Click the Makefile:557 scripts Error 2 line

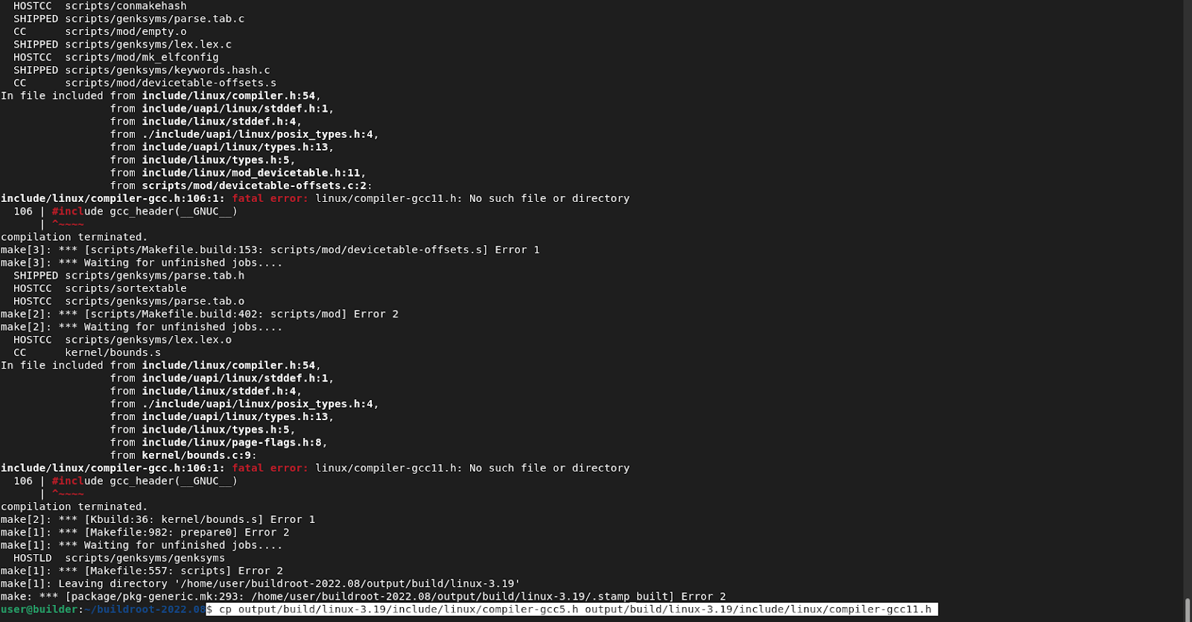[x=142, y=571]
